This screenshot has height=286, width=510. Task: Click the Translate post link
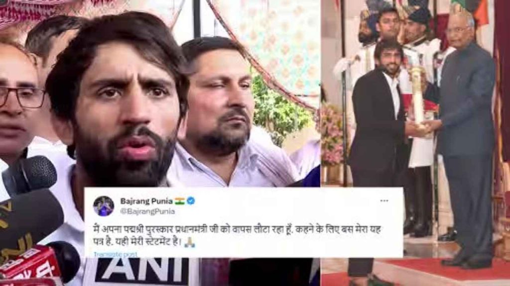click(x=115, y=255)
